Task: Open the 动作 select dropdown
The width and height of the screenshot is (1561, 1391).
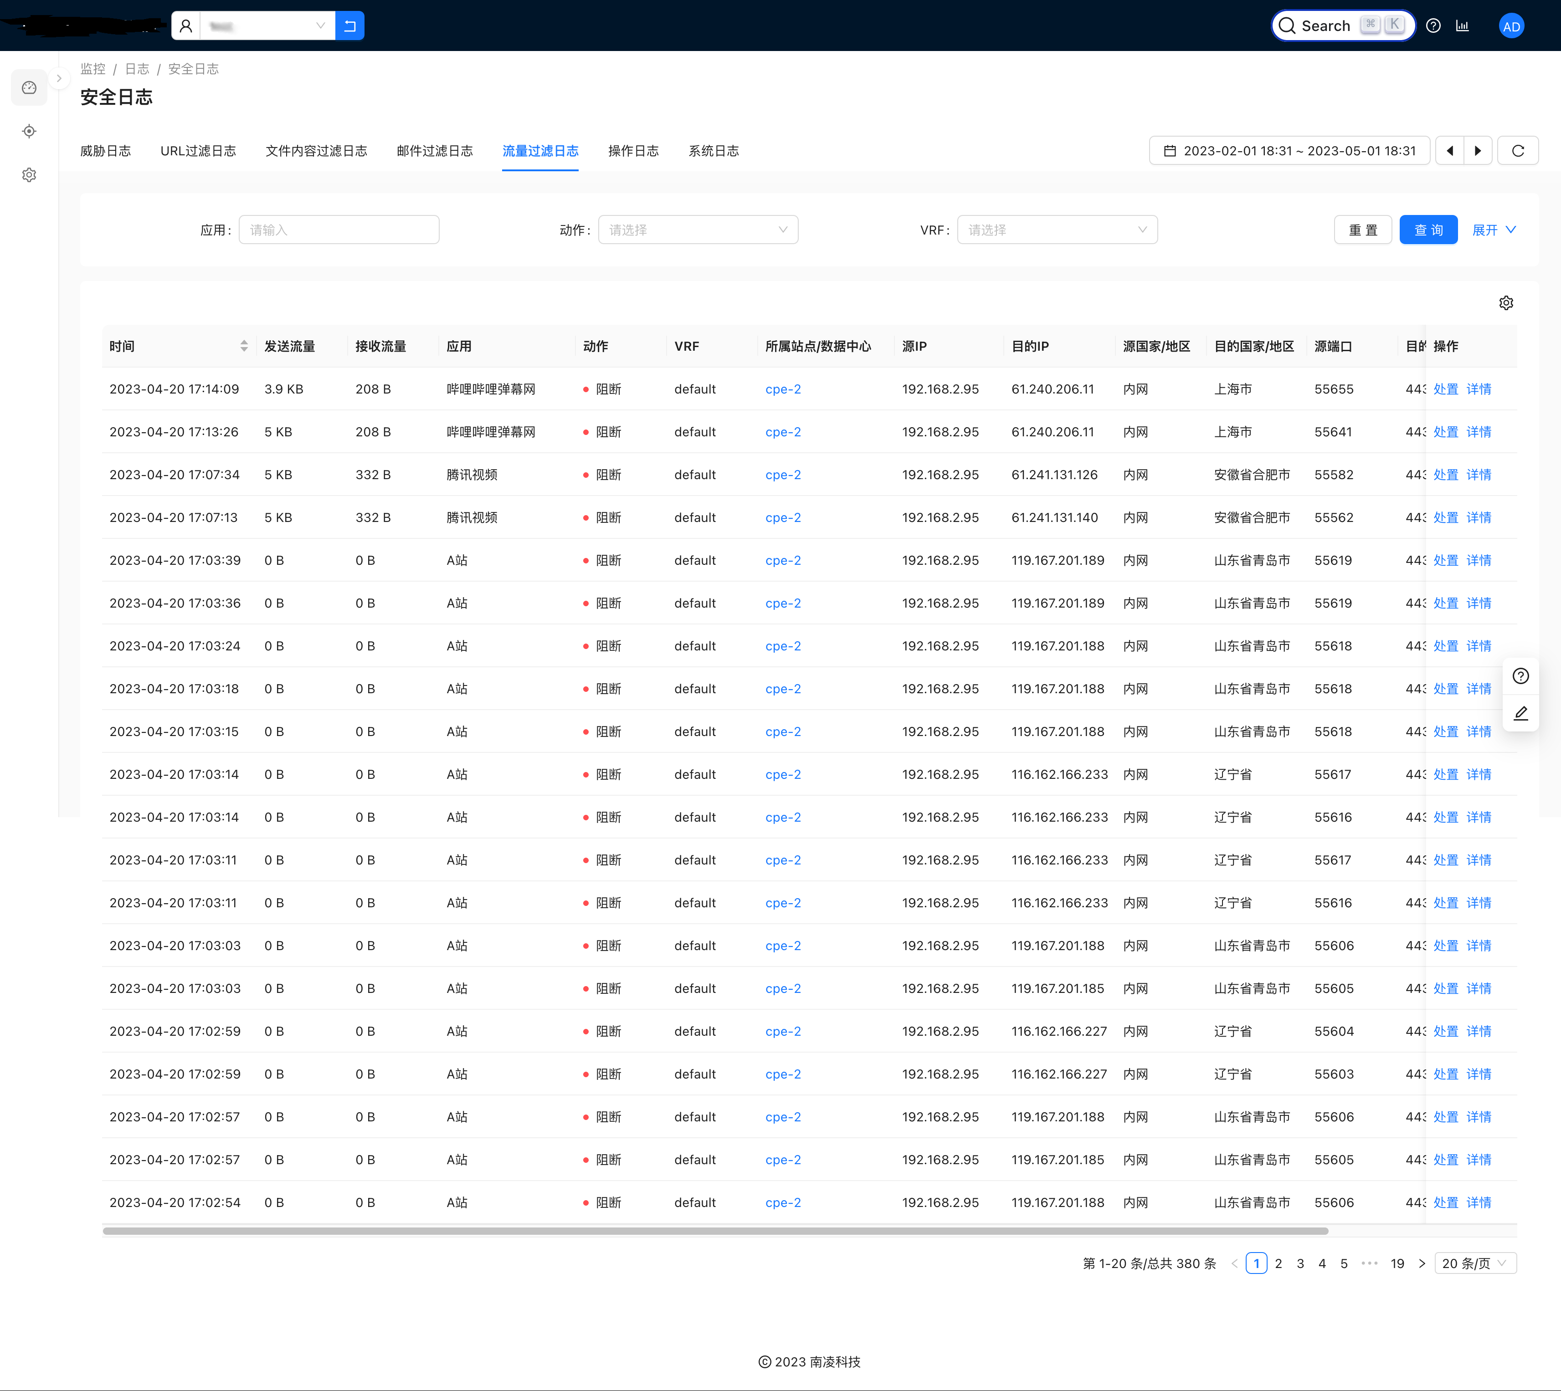Action: (698, 230)
